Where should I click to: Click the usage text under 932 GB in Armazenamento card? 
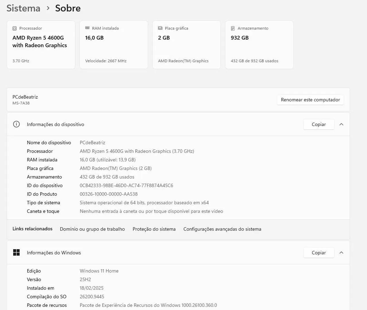click(255, 61)
